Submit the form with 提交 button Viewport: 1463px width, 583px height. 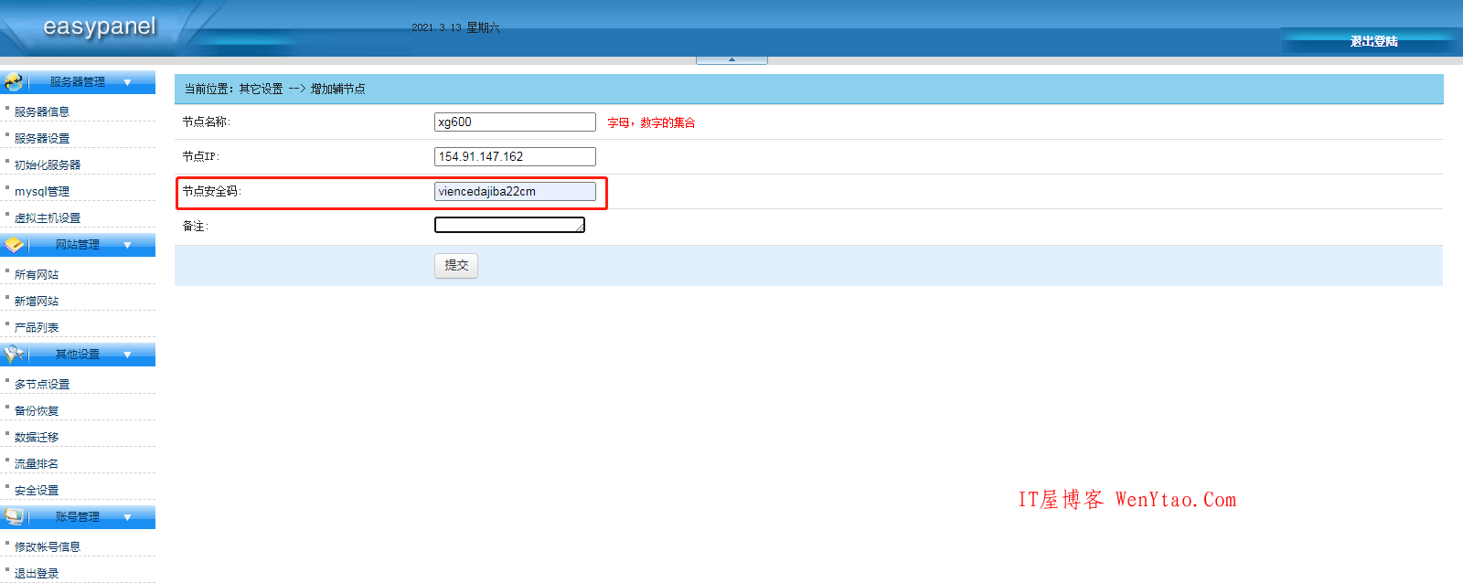(456, 265)
